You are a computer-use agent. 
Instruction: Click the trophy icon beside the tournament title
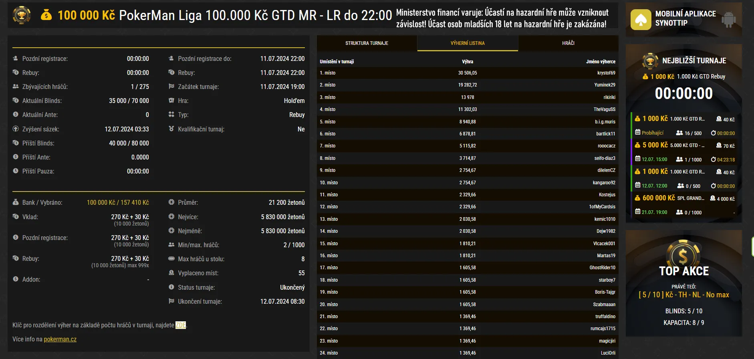[x=22, y=15]
